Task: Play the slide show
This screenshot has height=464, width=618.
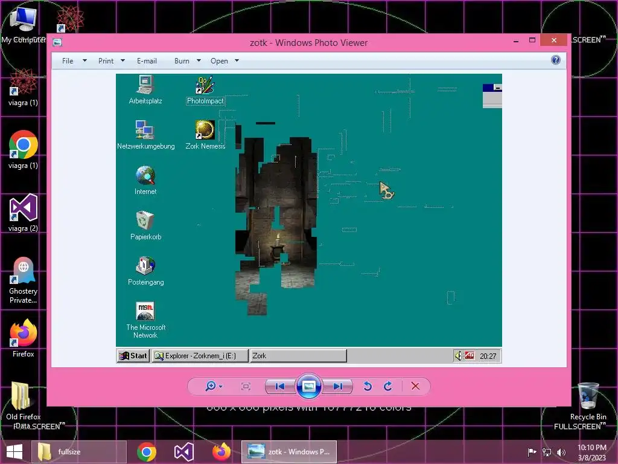Action: (308, 386)
